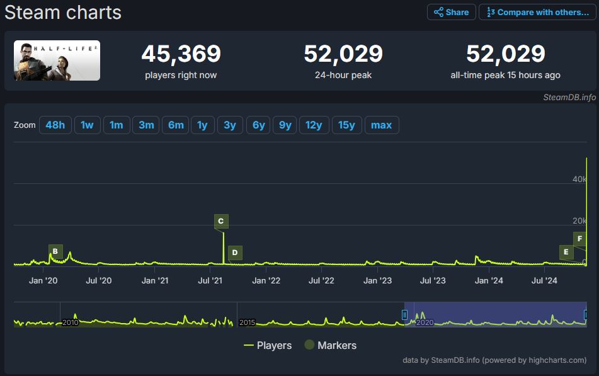The width and height of the screenshot is (599, 376).
Task: Zoom chart to 3y
Action: (230, 125)
